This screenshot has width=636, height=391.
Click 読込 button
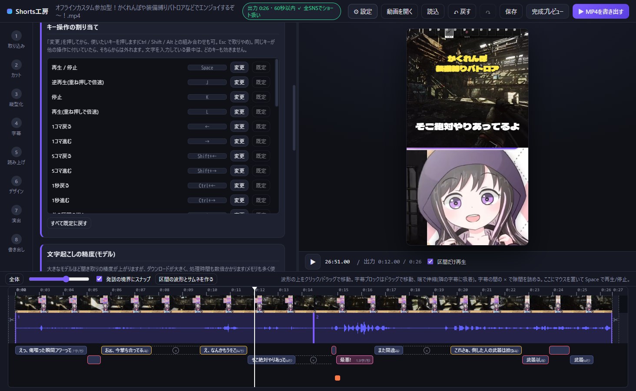(433, 12)
